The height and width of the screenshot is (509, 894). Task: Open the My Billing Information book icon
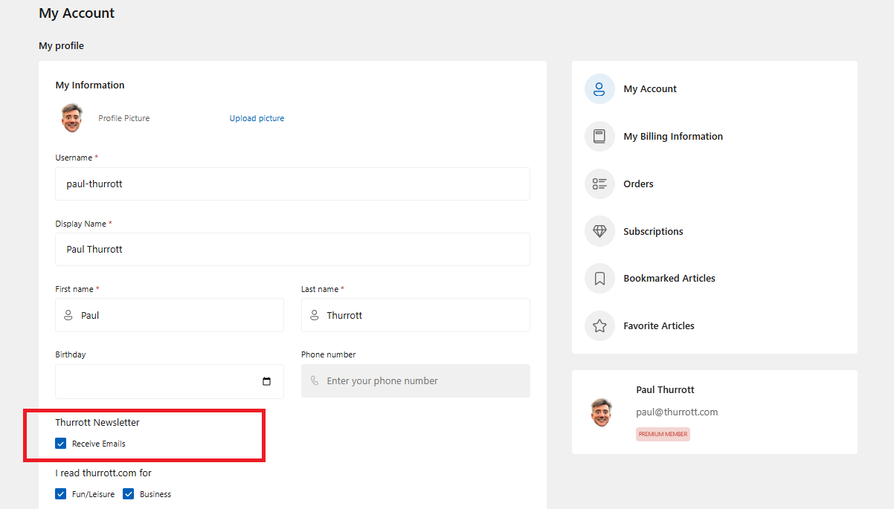pyautogui.click(x=599, y=137)
